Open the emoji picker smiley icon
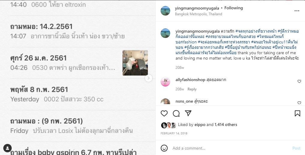The width and height of the screenshot is (305, 155). pyautogui.click(x=164, y=148)
